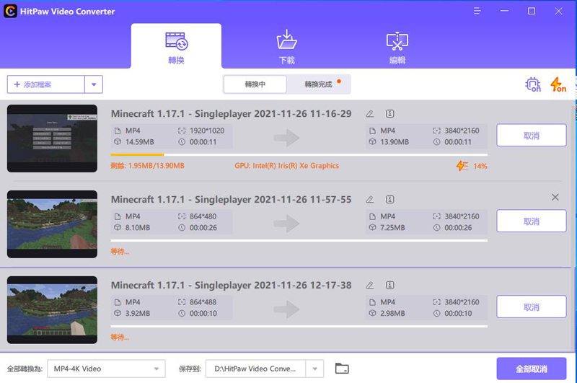Screen dimensions: 577x383
Task: Toggle lightning-fast conversion icon
Action: (558, 84)
